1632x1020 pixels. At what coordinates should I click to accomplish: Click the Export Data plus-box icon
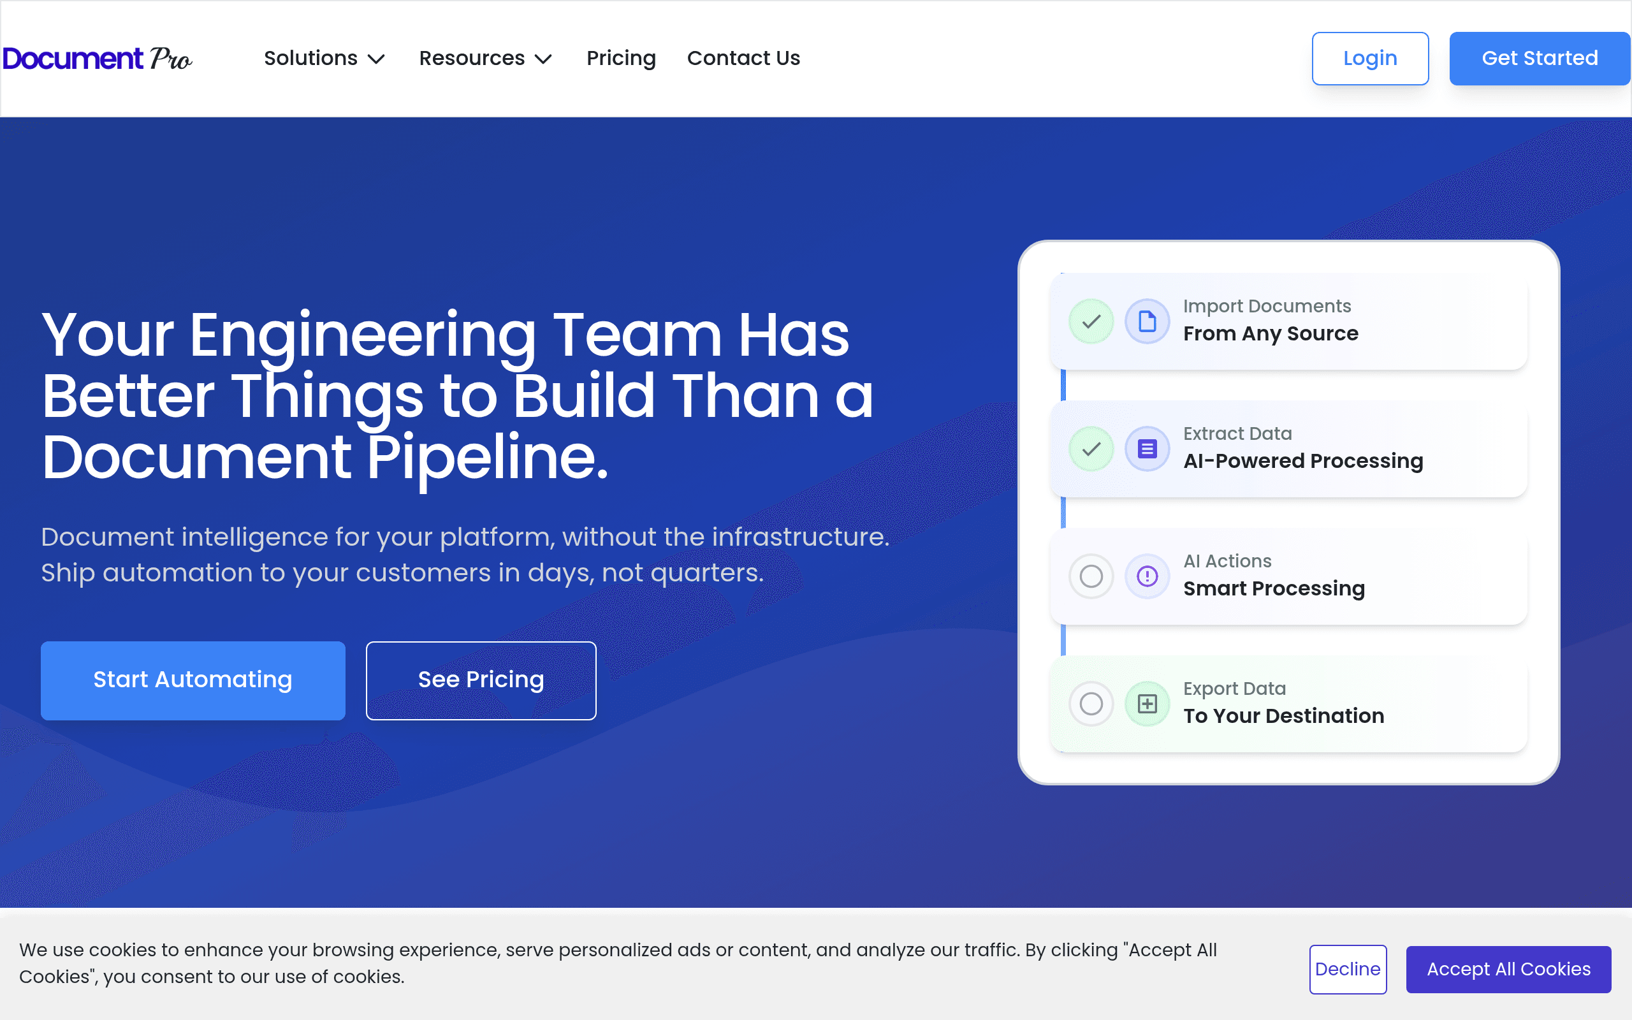tap(1147, 704)
